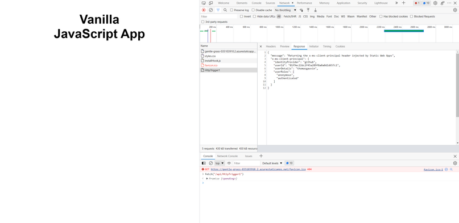The height and width of the screenshot is (223, 459).
Task: Open the top context dropdown in console
Action: click(220, 163)
